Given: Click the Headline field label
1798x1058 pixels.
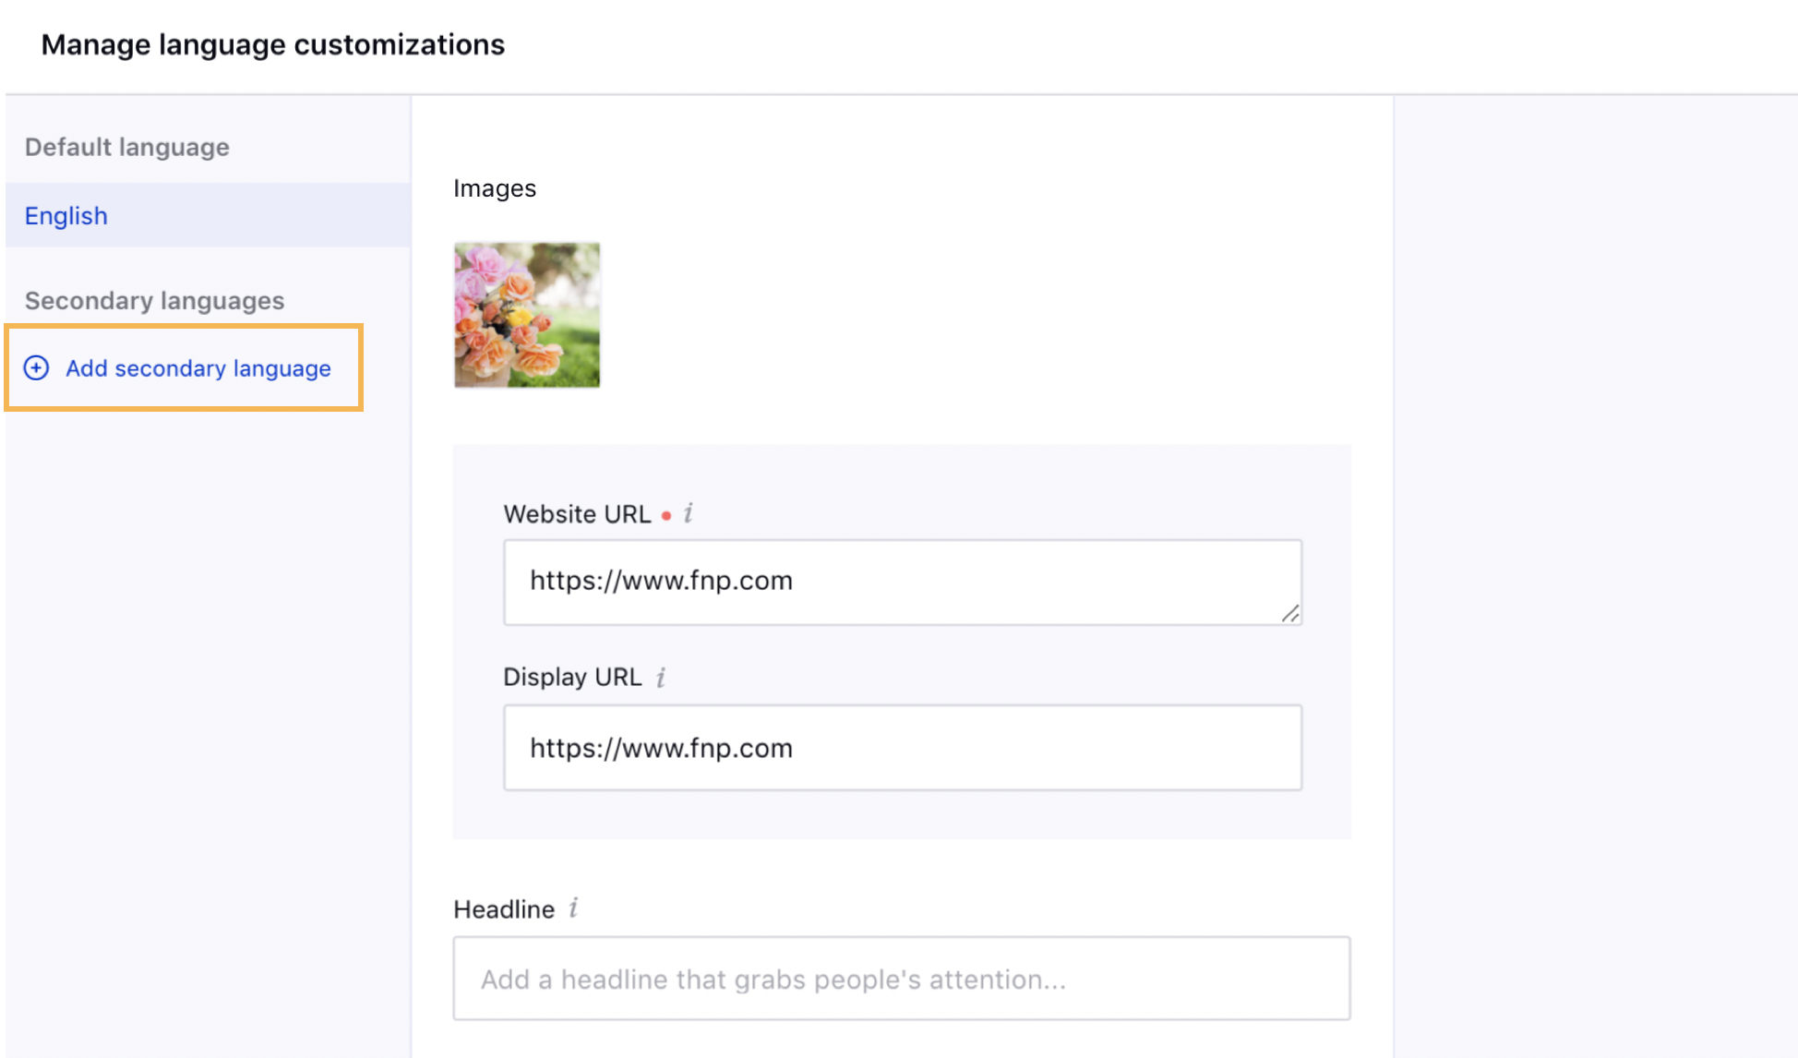Looking at the screenshot, I should click(504, 909).
